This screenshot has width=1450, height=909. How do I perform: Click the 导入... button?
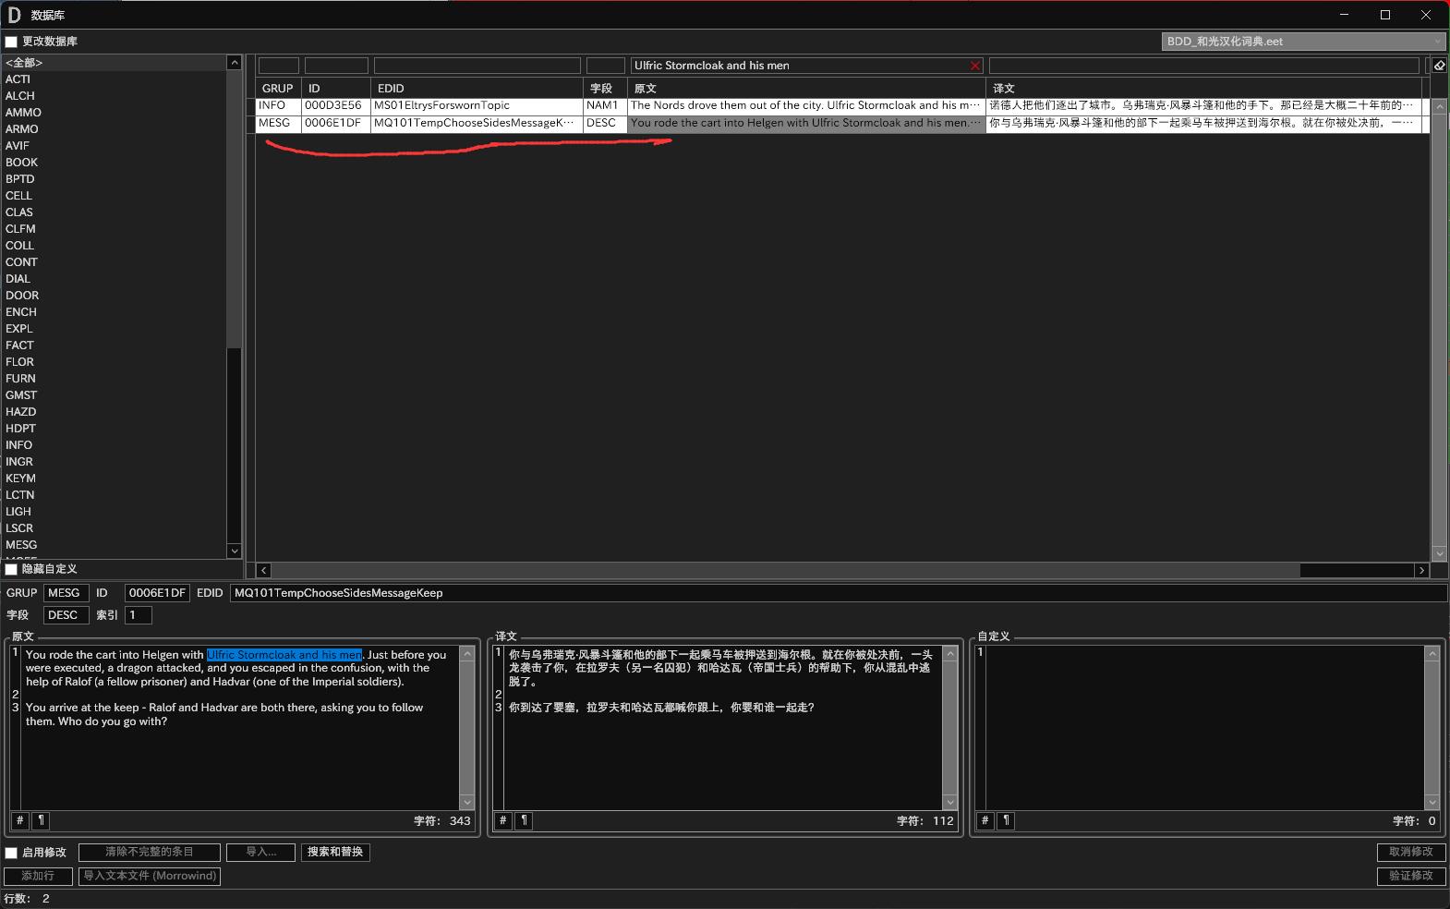(261, 853)
